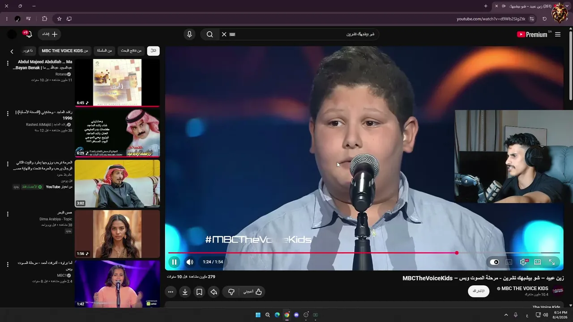Select the 'من نتائج البحث' filter chip
Viewport: 573px width, 322px height.
(131, 51)
